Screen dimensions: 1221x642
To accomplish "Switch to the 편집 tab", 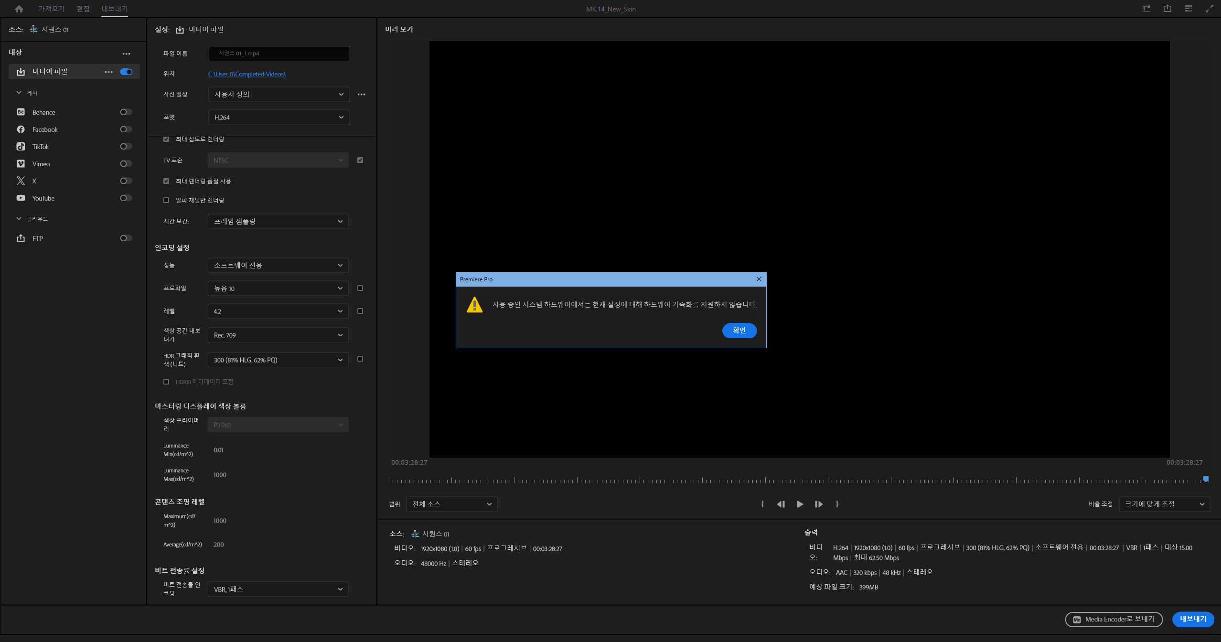I will [x=83, y=9].
